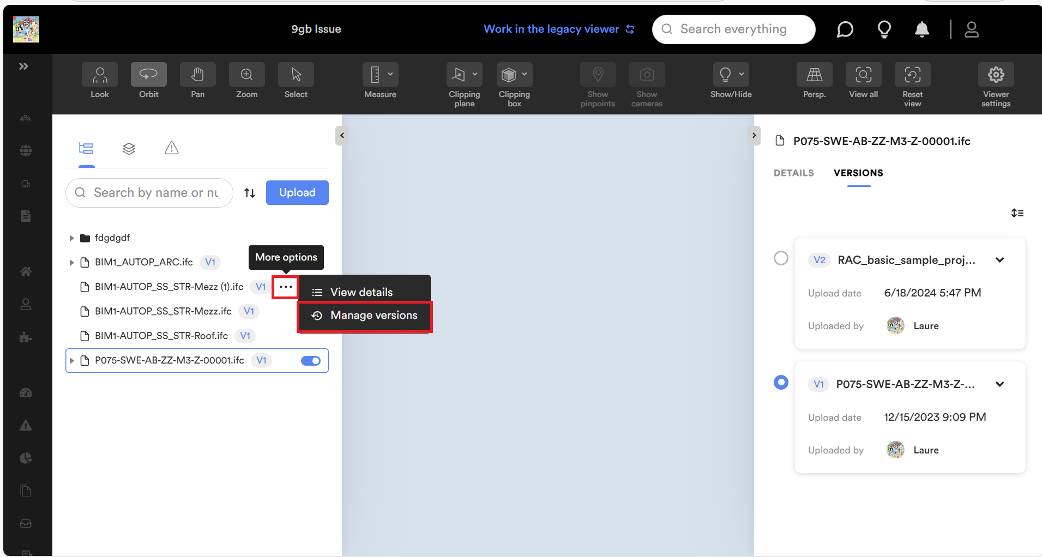This screenshot has height=557, width=1042.
Task: Click the View all icon
Action: point(863,75)
